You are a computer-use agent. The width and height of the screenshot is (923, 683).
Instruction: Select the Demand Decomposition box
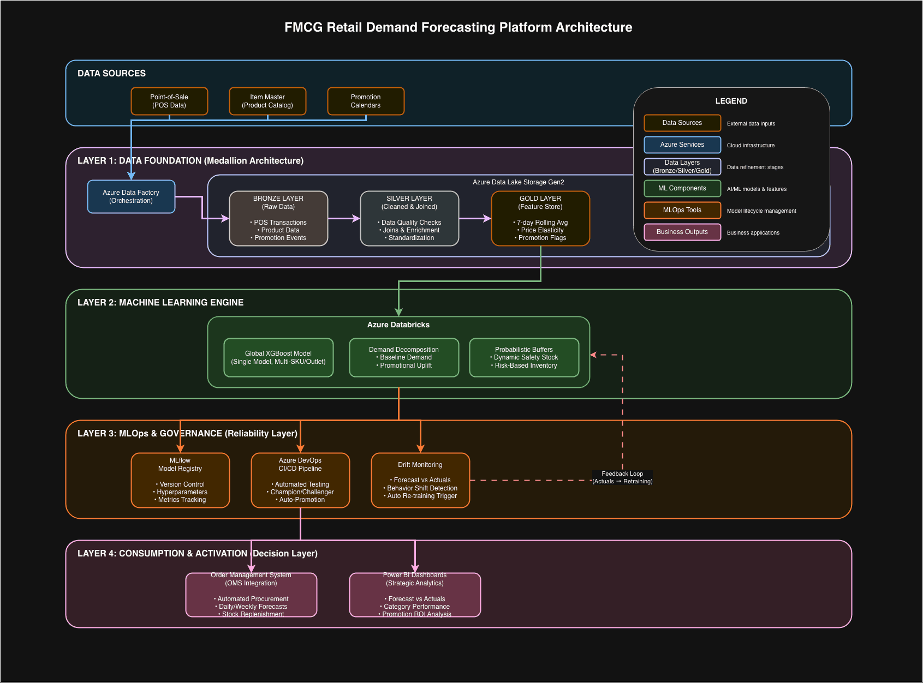point(404,357)
